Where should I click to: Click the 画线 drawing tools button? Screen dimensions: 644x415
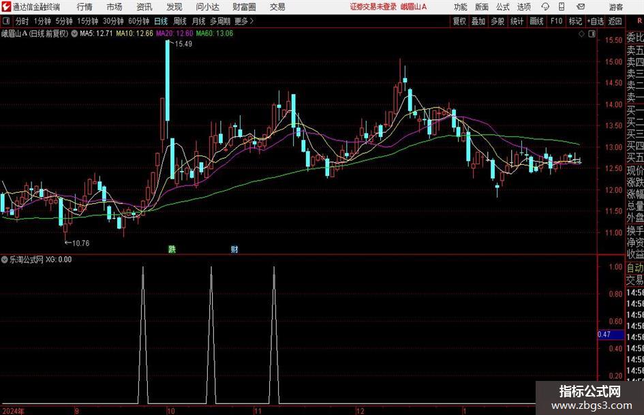(x=536, y=21)
